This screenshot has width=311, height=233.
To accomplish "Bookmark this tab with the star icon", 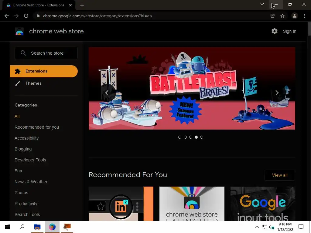I will 282,16.
